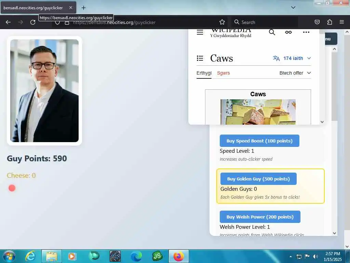Open the Pocket save icon
Screen dimensions: 350x263
pyautogui.click(x=317, y=22)
